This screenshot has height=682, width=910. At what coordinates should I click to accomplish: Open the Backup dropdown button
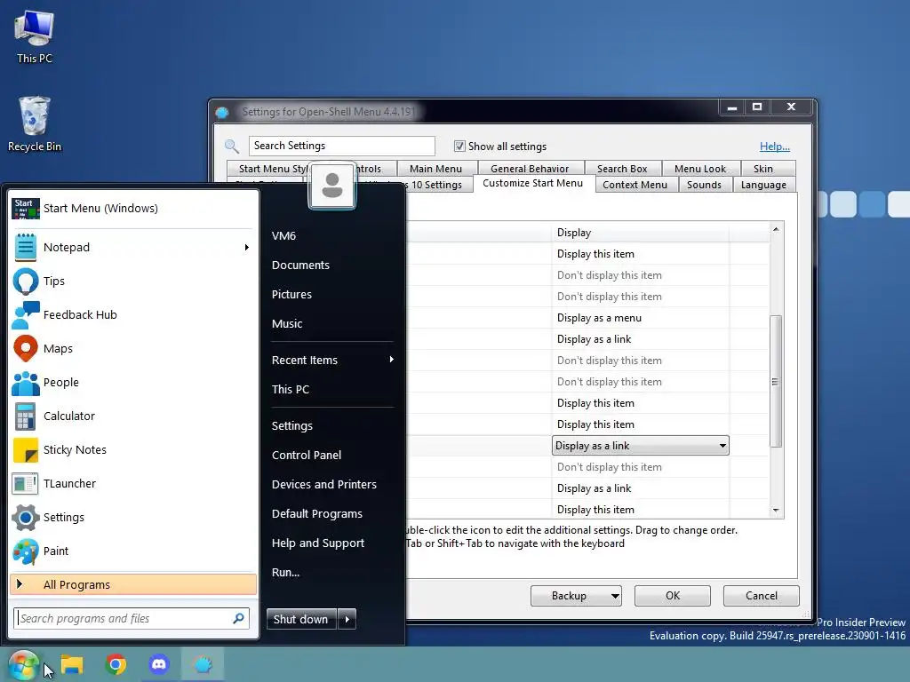point(576,596)
